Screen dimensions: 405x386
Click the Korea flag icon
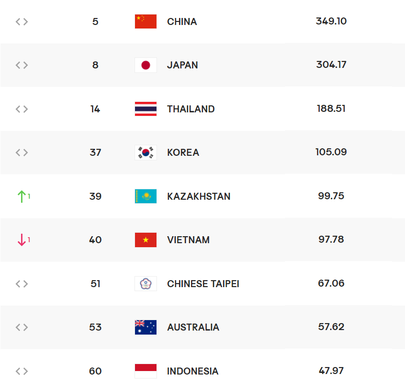point(145,152)
